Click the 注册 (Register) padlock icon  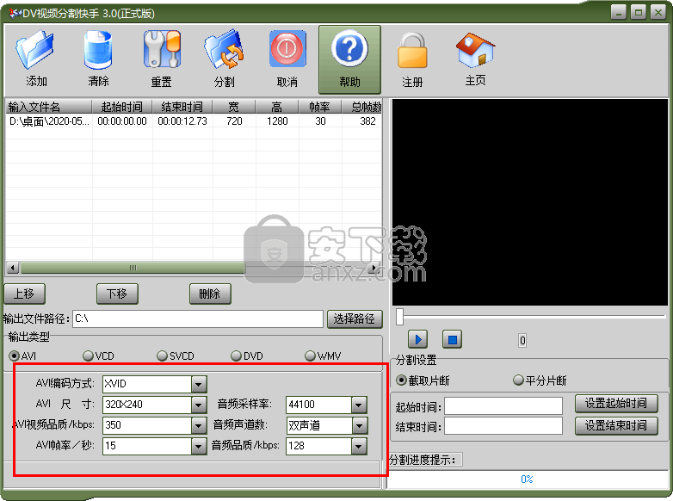click(x=412, y=50)
